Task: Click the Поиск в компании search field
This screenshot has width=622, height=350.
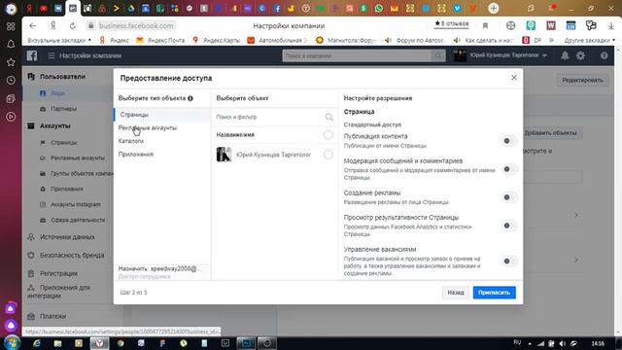Action: (357, 56)
